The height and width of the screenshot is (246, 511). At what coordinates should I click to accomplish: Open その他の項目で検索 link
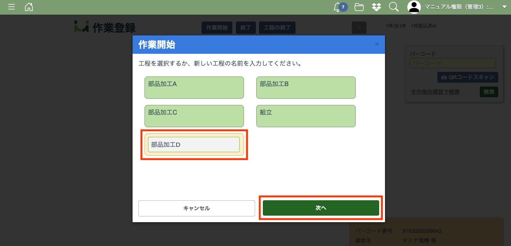pyautogui.click(x=435, y=92)
